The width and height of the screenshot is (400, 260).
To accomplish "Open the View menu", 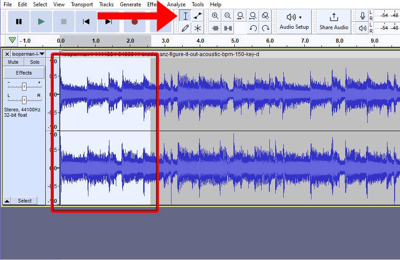I will click(x=59, y=4).
